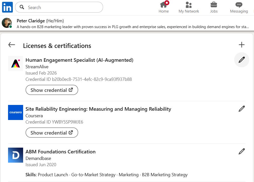Open the Jobs briefcase icon
Image resolution: width=254 pixels, height=182 pixels.
(x=214, y=5)
